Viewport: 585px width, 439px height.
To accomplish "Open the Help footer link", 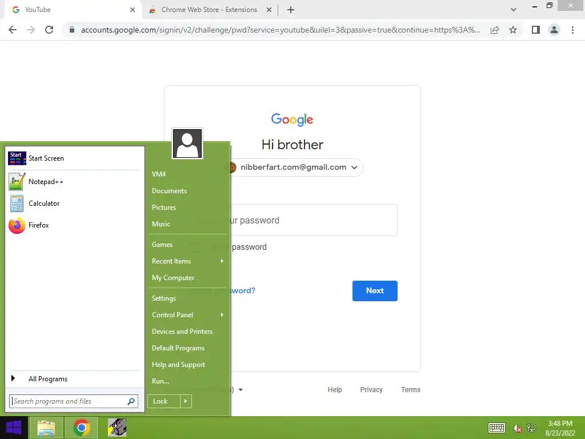I will point(335,390).
